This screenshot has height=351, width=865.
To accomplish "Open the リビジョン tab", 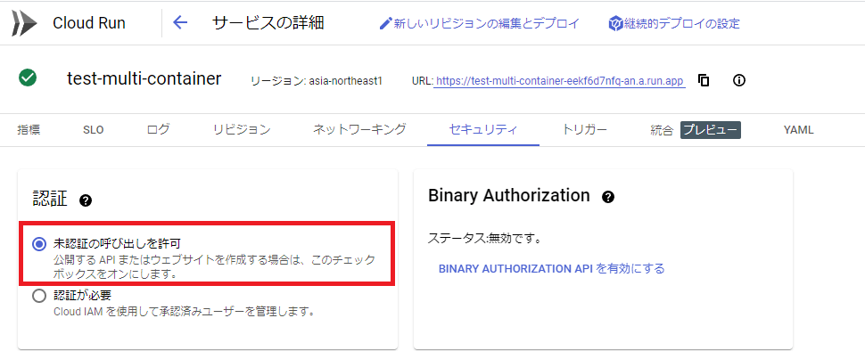I will 242,130.
